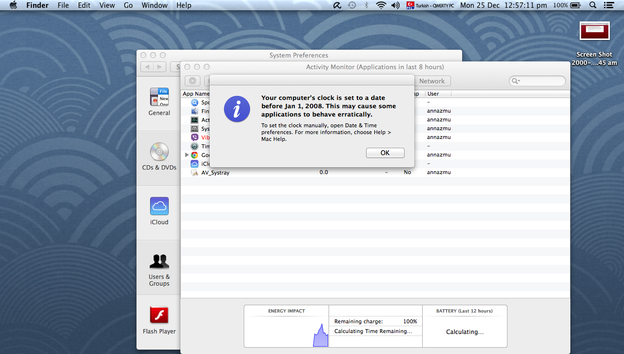This screenshot has height=354, width=624.
Task: Open the iCloud preferences pane
Action: 159,211
